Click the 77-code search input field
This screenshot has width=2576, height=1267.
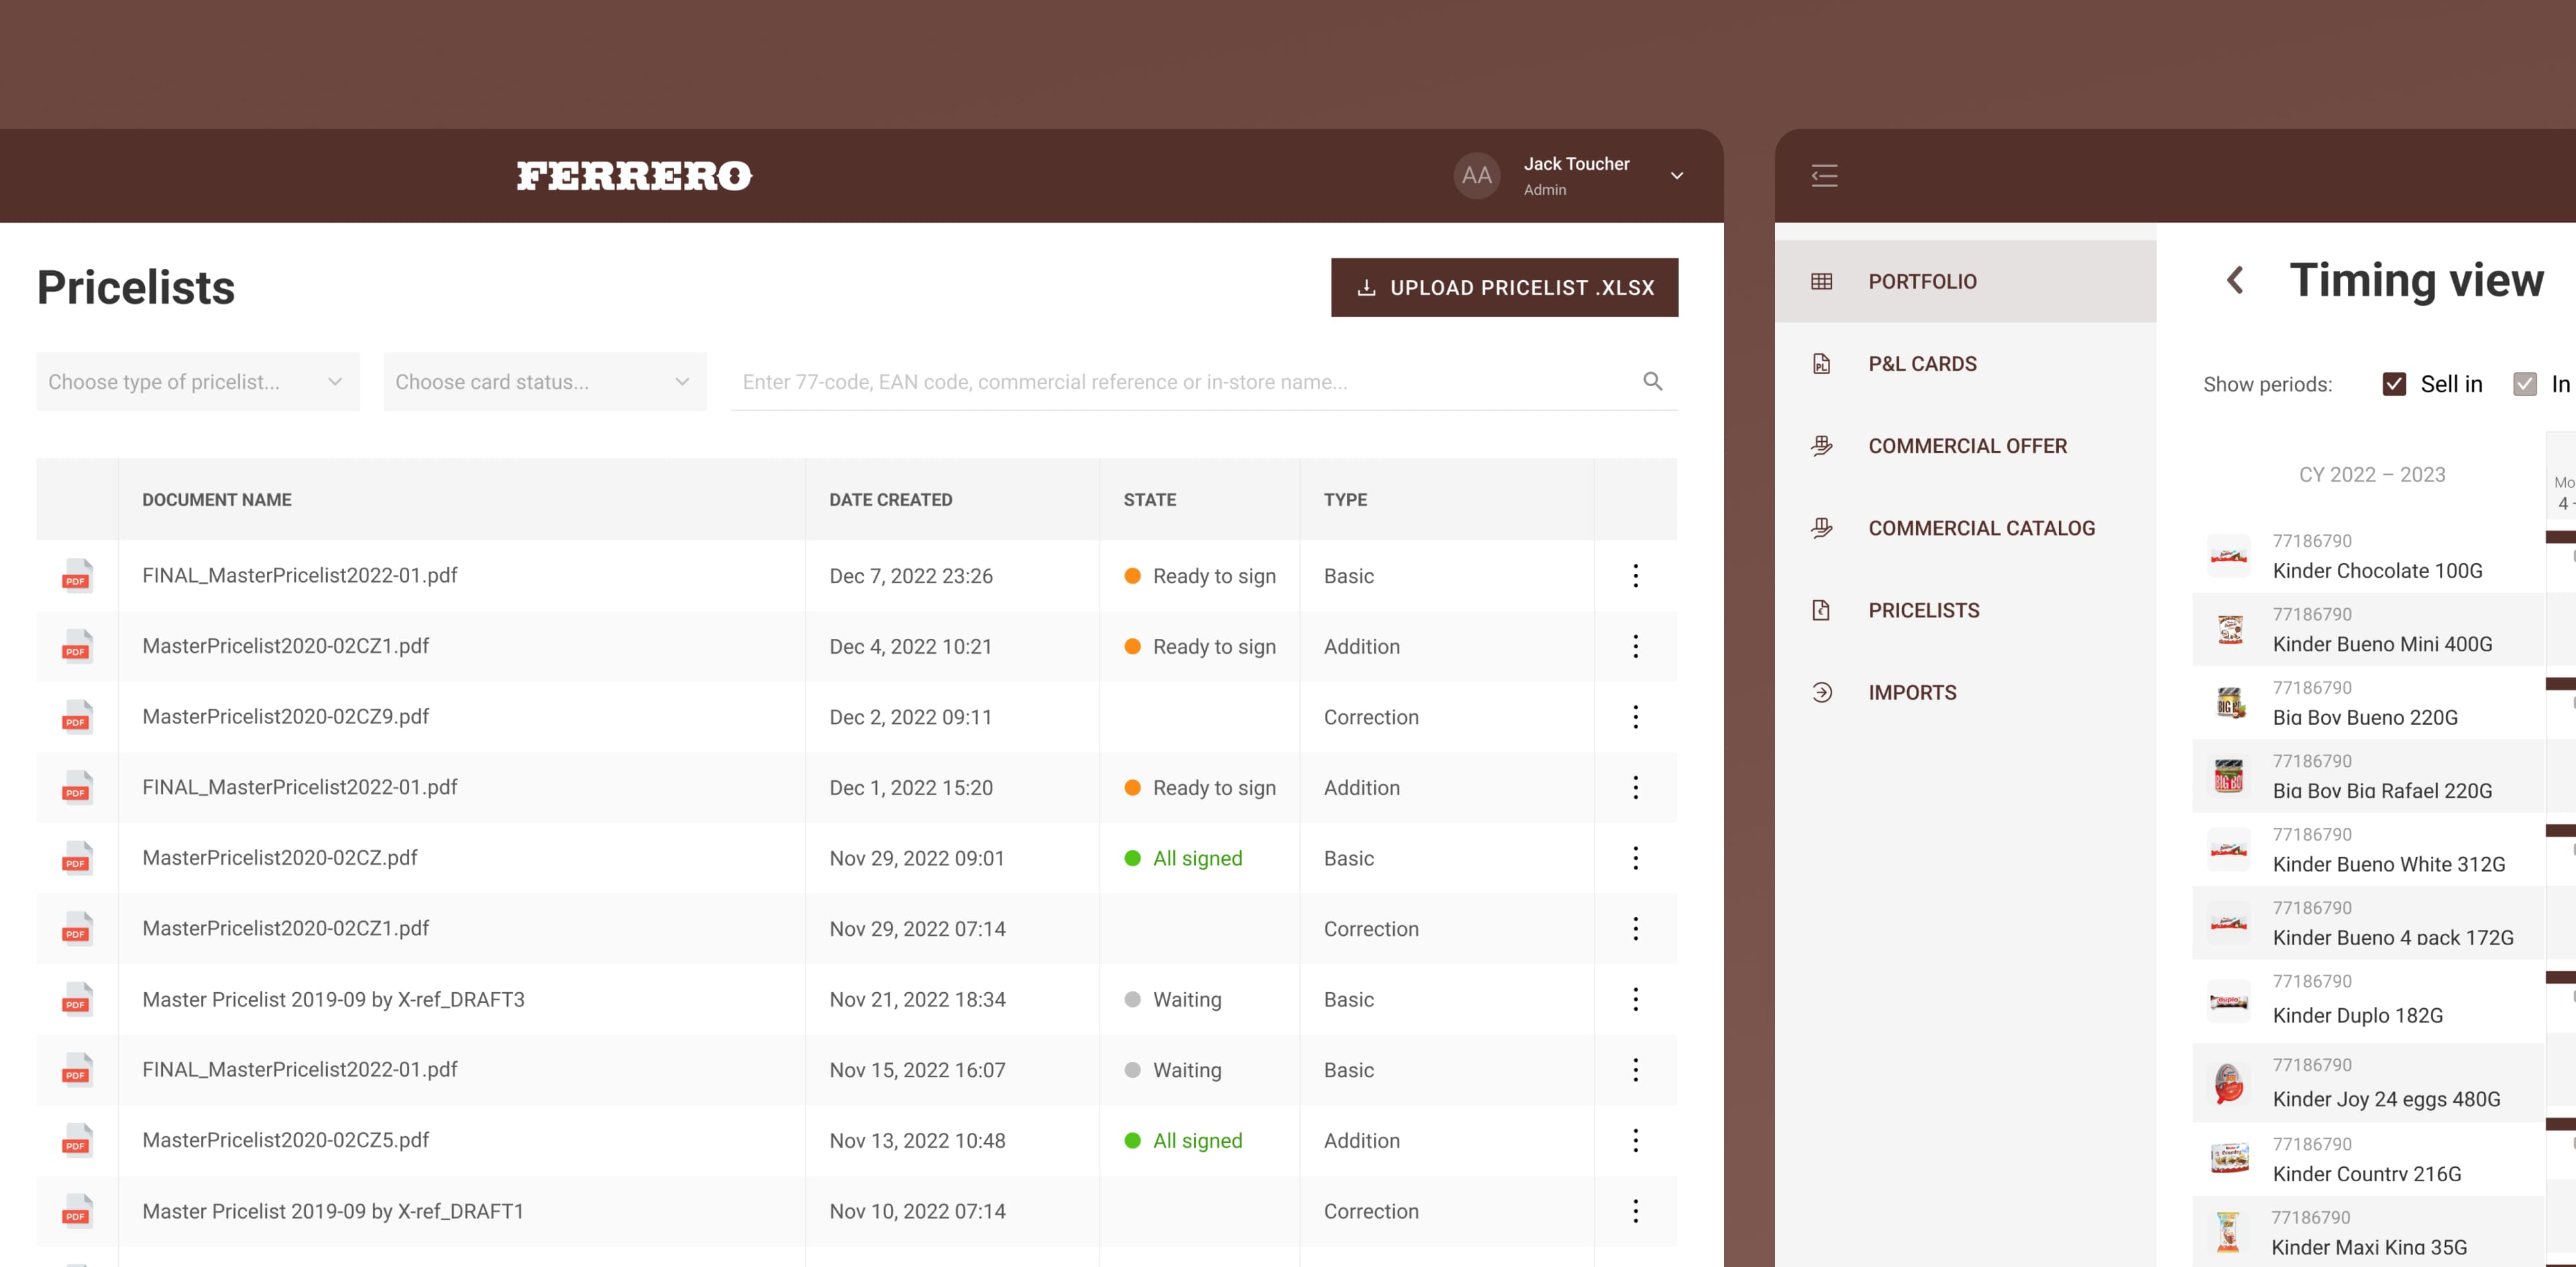pyautogui.click(x=1180, y=381)
